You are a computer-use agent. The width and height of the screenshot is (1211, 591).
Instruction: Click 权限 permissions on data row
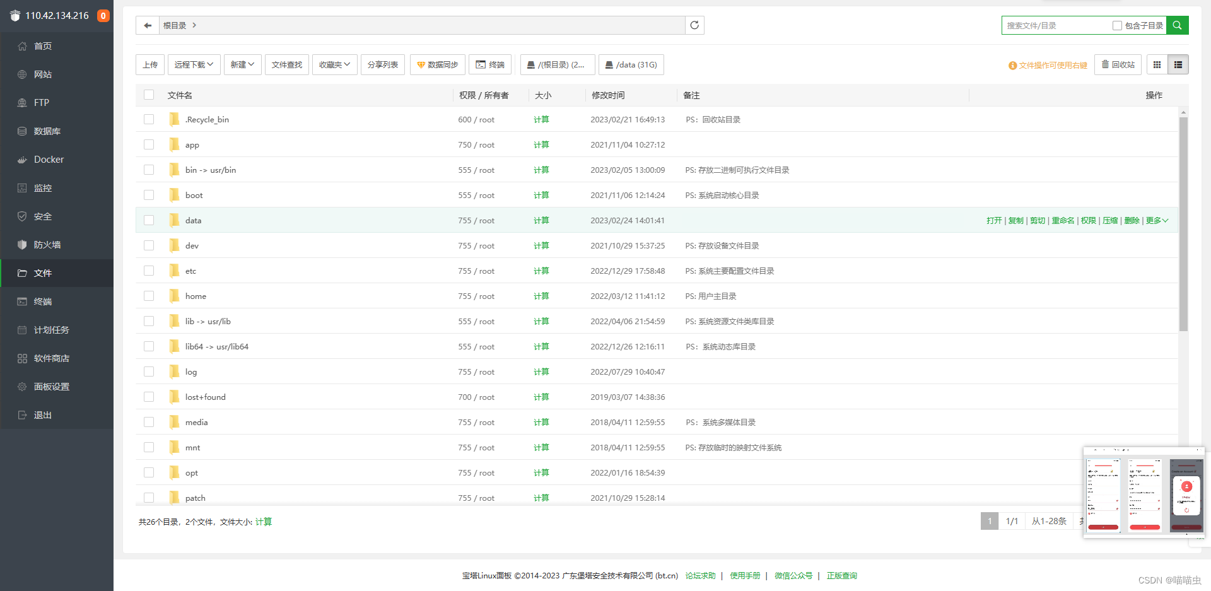click(1088, 220)
